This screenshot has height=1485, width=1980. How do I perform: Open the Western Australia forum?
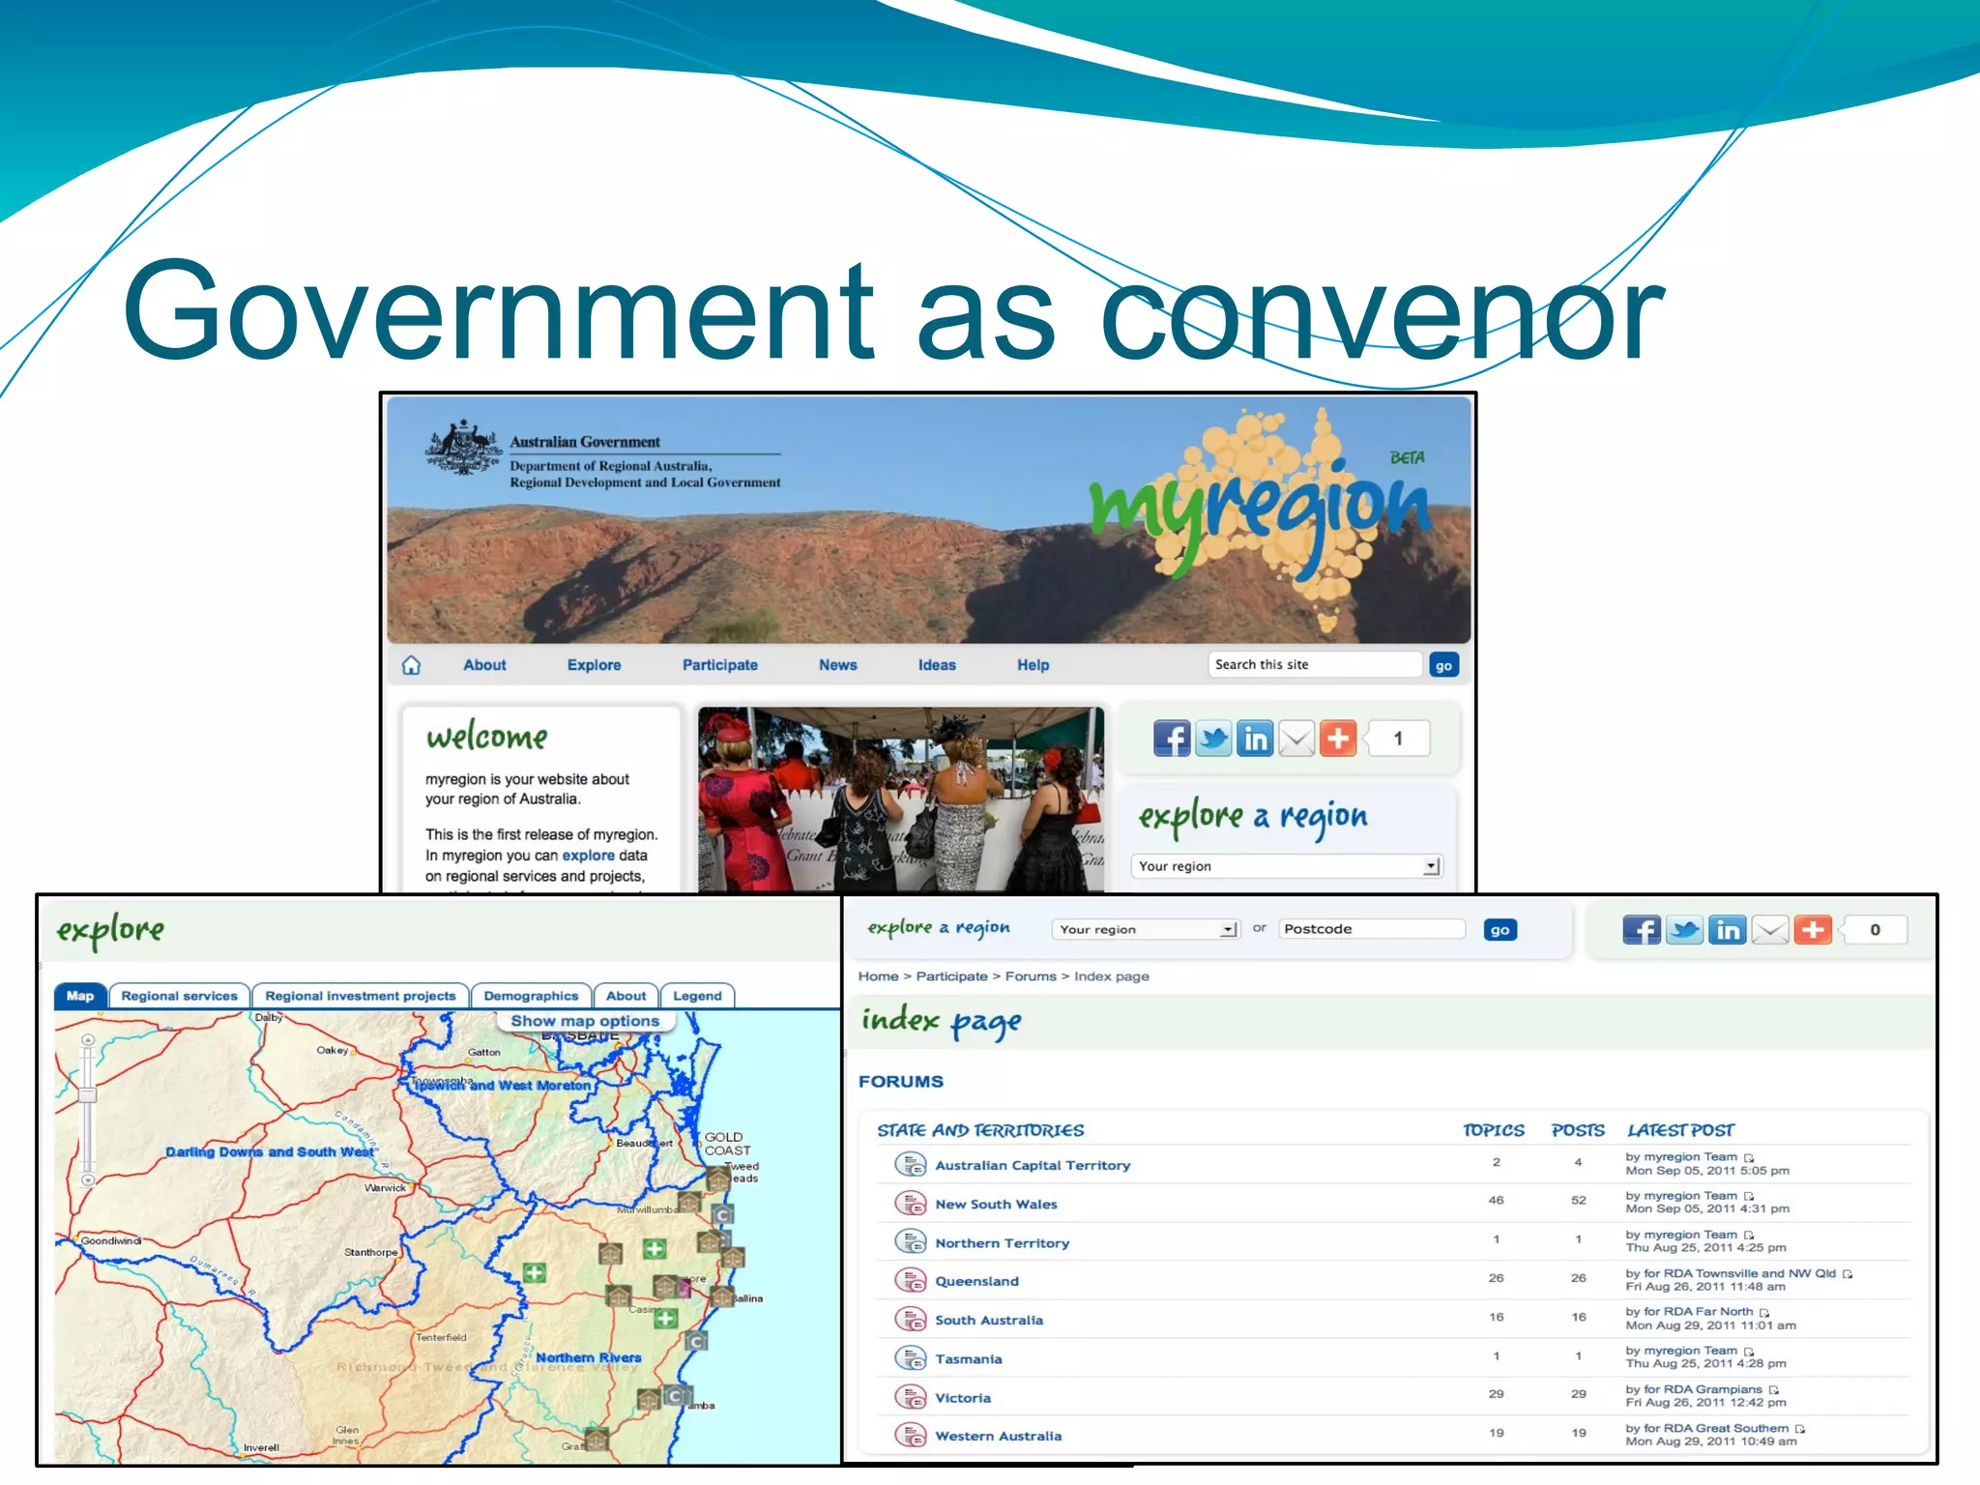click(x=998, y=1436)
